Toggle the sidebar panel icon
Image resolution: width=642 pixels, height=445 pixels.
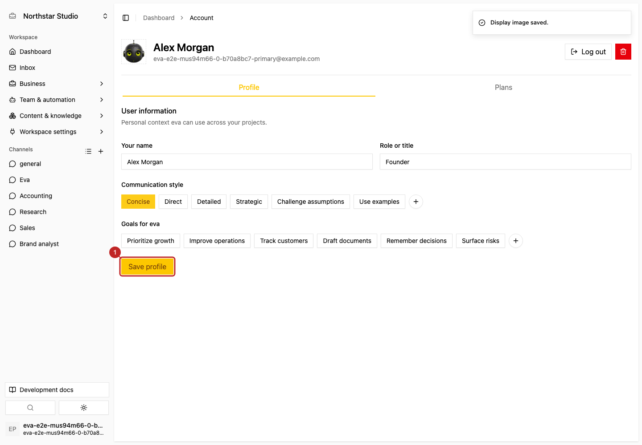(x=126, y=18)
